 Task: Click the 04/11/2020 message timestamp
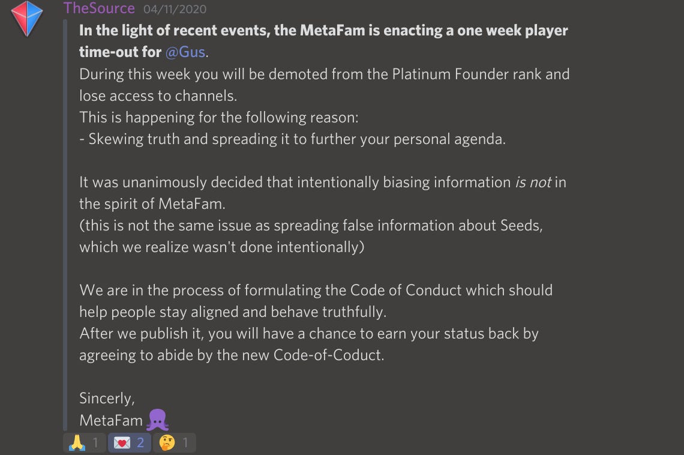(x=175, y=9)
